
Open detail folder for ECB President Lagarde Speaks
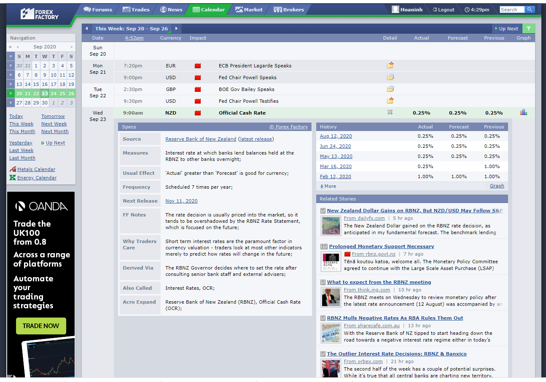click(x=390, y=65)
